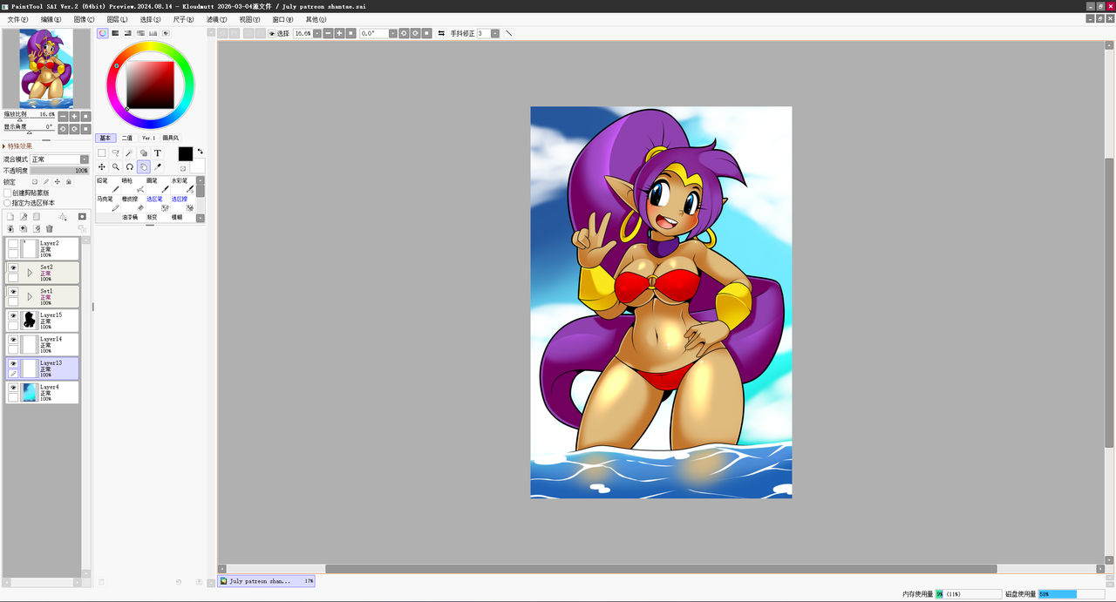
Task: Open the 滤镜 menu
Action: [x=216, y=19]
